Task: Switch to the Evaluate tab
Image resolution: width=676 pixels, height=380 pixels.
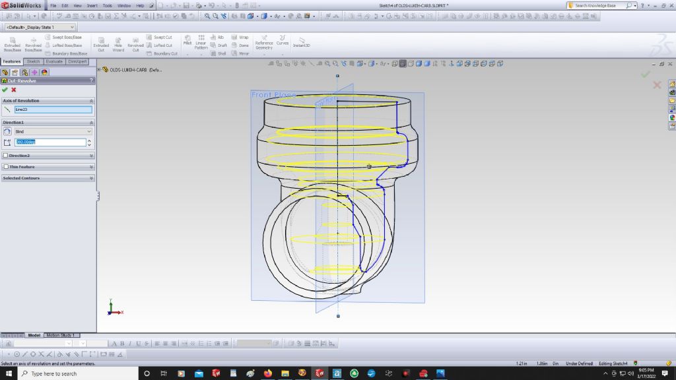Action: tap(55, 61)
